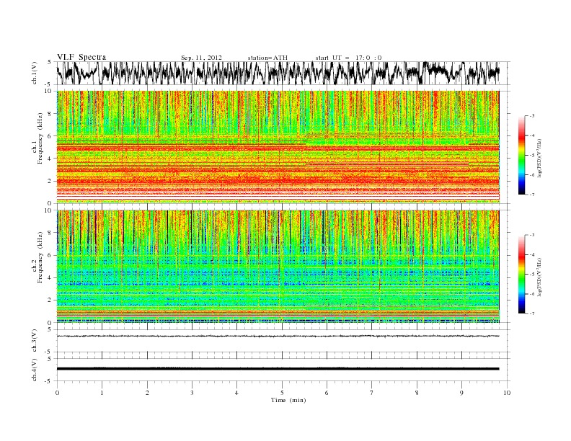This screenshot has height=441, width=571.
Task: Click the "-7" label on ch.2 color bar
Action: [x=532, y=313]
